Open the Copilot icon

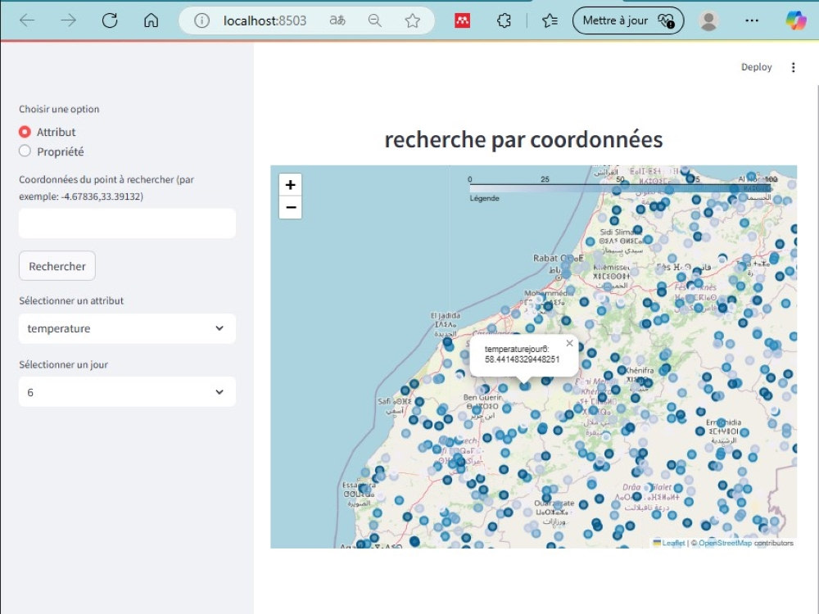click(x=796, y=20)
